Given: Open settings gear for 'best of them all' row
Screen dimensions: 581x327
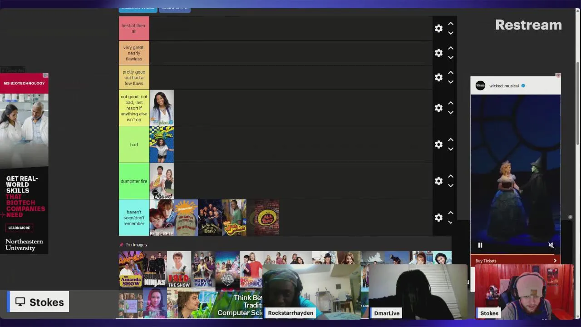Looking at the screenshot, I should 438,29.
